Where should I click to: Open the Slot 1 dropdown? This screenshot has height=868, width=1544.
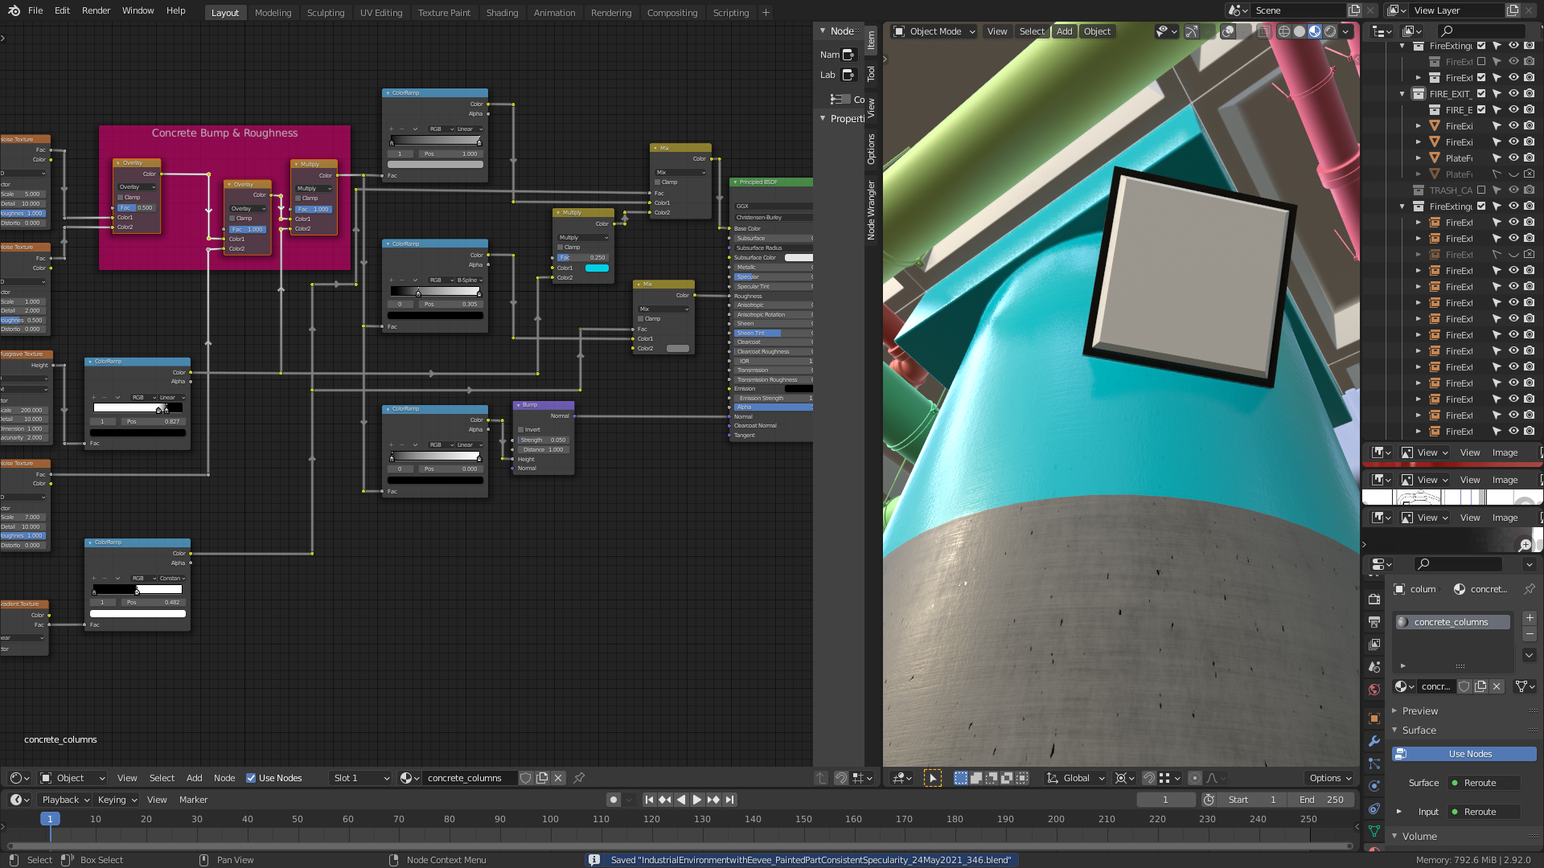(x=361, y=778)
